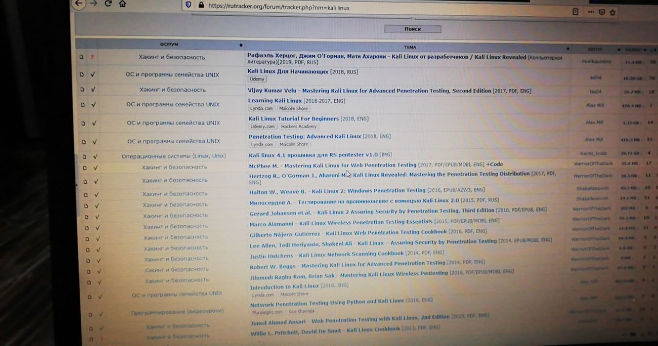
Task: Click the Pluralsight.com tag
Action: pyautogui.click(x=267, y=312)
